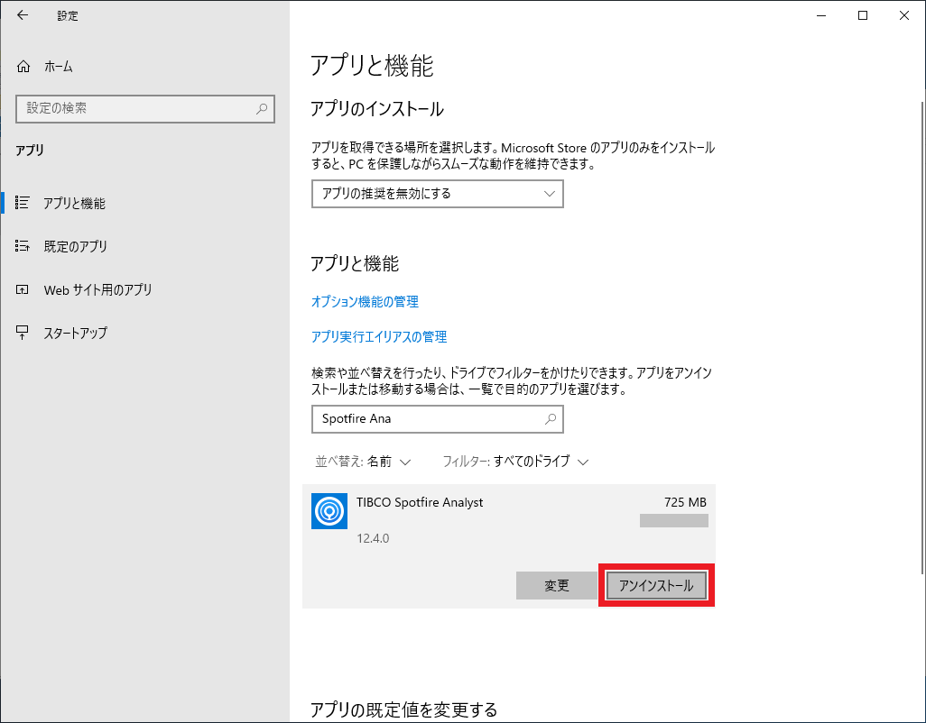Go to the 既定のアプリ settings page
The width and height of the screenshot is (926, 723).
76,246
